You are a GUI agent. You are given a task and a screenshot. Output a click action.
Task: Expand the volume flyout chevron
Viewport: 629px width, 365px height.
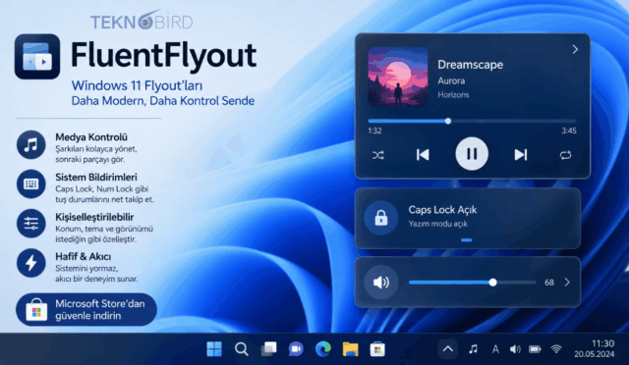[567, 283]
